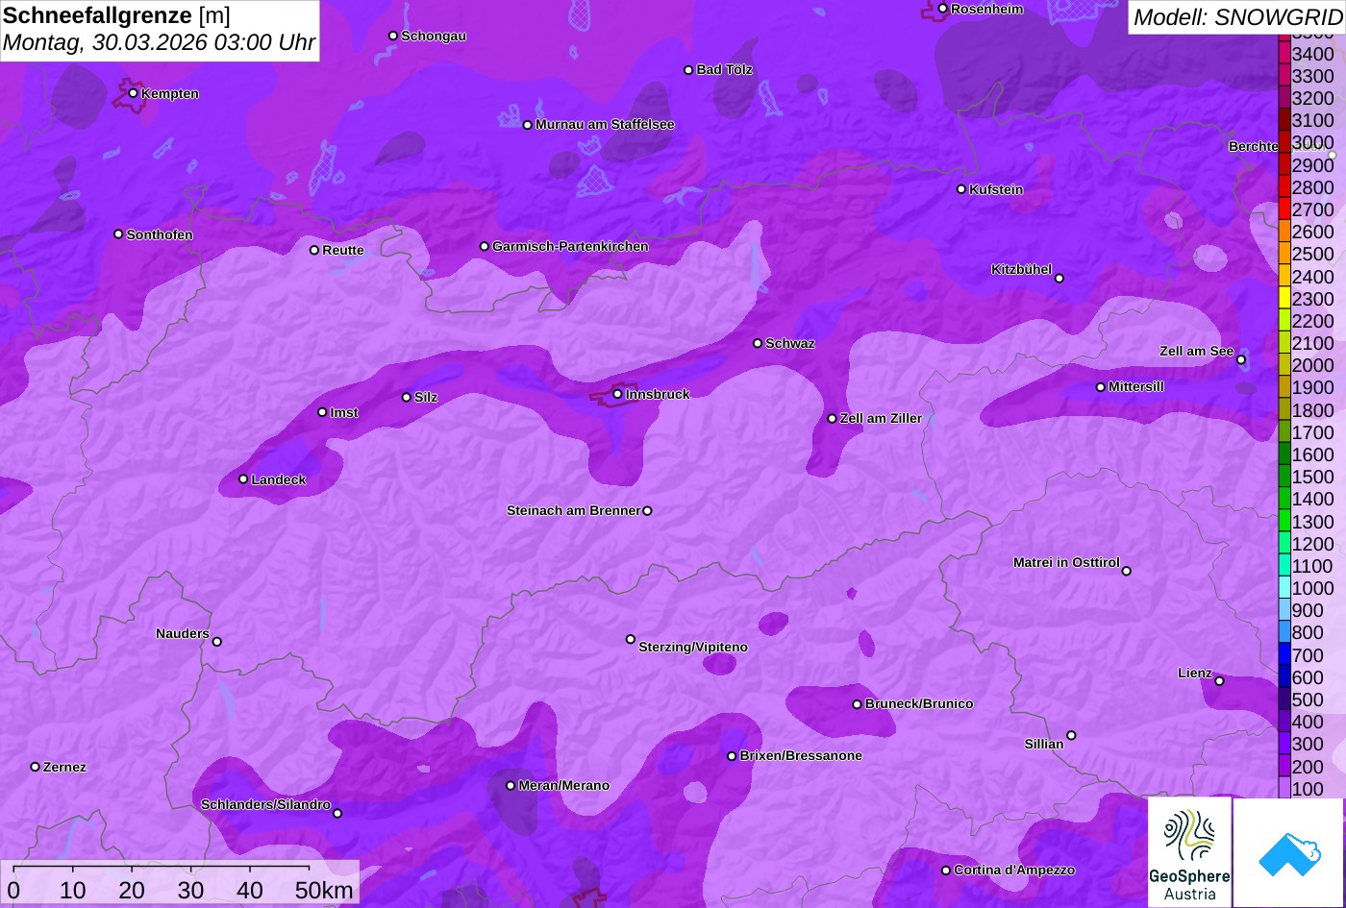Choose the 1500 m green legend swatch
Viewport: 1346px width, 908px height.
1284,477
